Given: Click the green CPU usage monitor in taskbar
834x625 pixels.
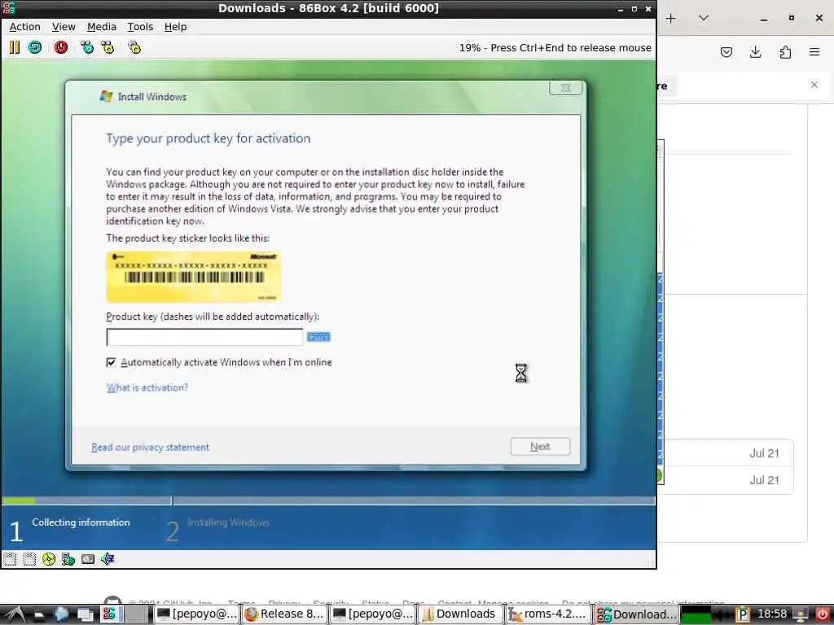Looking at the screenshot, I should [696, 614].
